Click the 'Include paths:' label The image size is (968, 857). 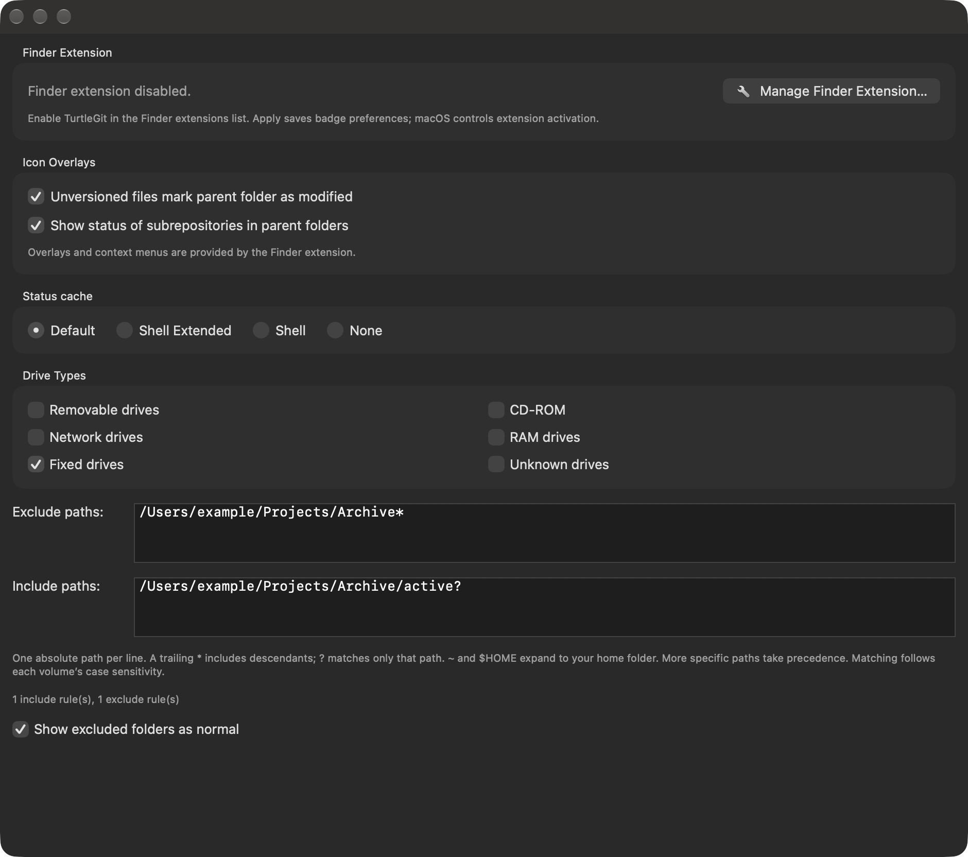pos(56,586)
